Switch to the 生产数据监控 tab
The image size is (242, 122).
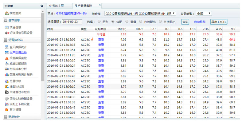87,6
